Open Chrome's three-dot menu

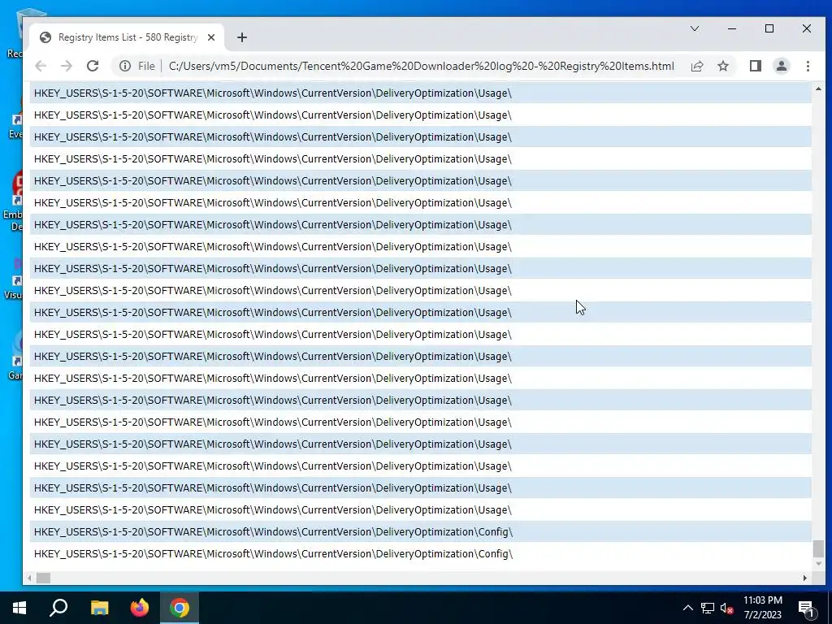pos(808,66)
